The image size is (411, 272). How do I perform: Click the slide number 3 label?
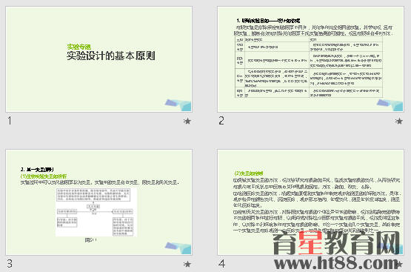[x=10, y=264]
